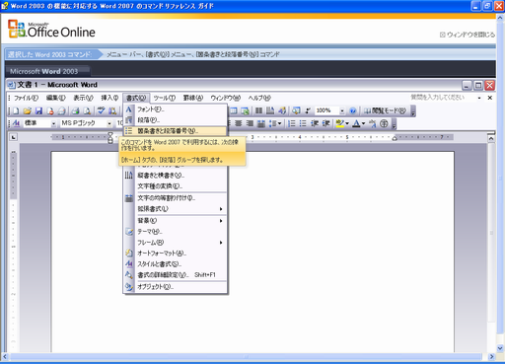This screenshot has width=505, height=364.
Task: Apply the Font Color A icon
Action: [356, 123]
